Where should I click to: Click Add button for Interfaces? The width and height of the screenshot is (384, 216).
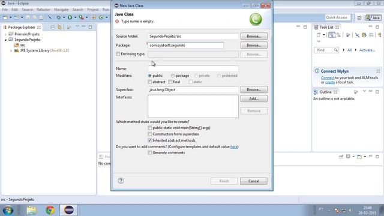tap(254, 98)
